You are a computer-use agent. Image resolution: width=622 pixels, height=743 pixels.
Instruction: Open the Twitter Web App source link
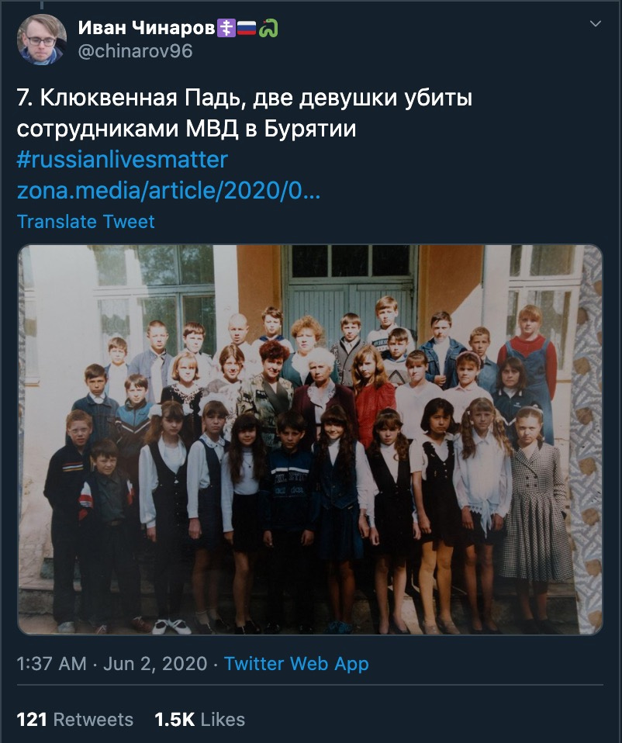click(x=296, y=663)
